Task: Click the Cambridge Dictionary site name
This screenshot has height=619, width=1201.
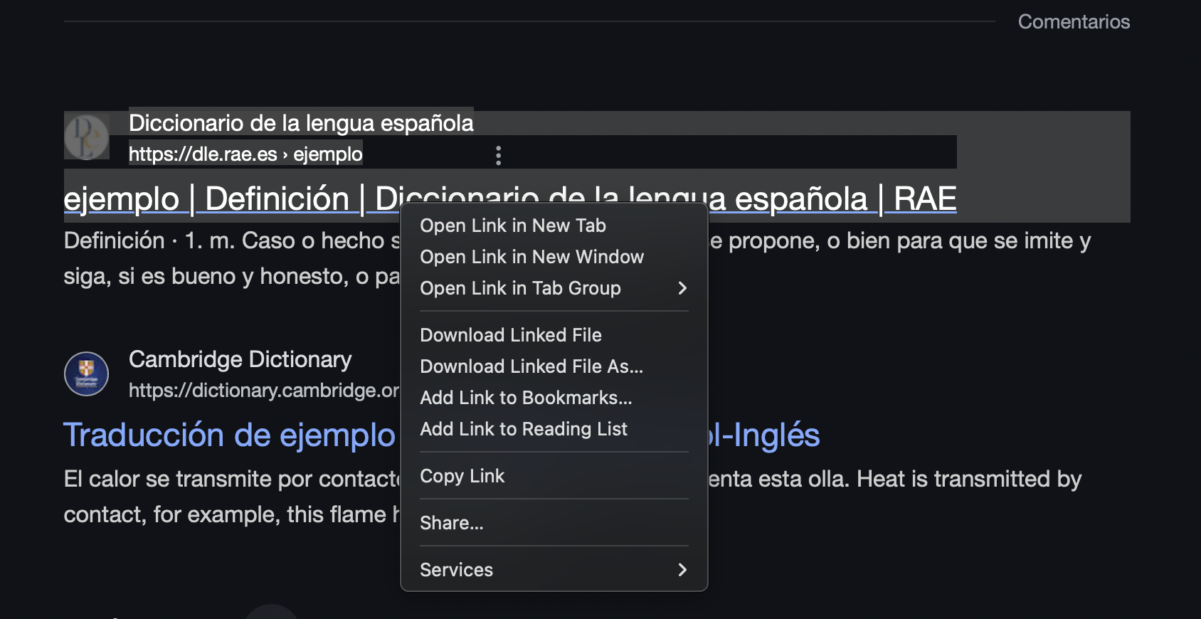Action: click(240, 359)
